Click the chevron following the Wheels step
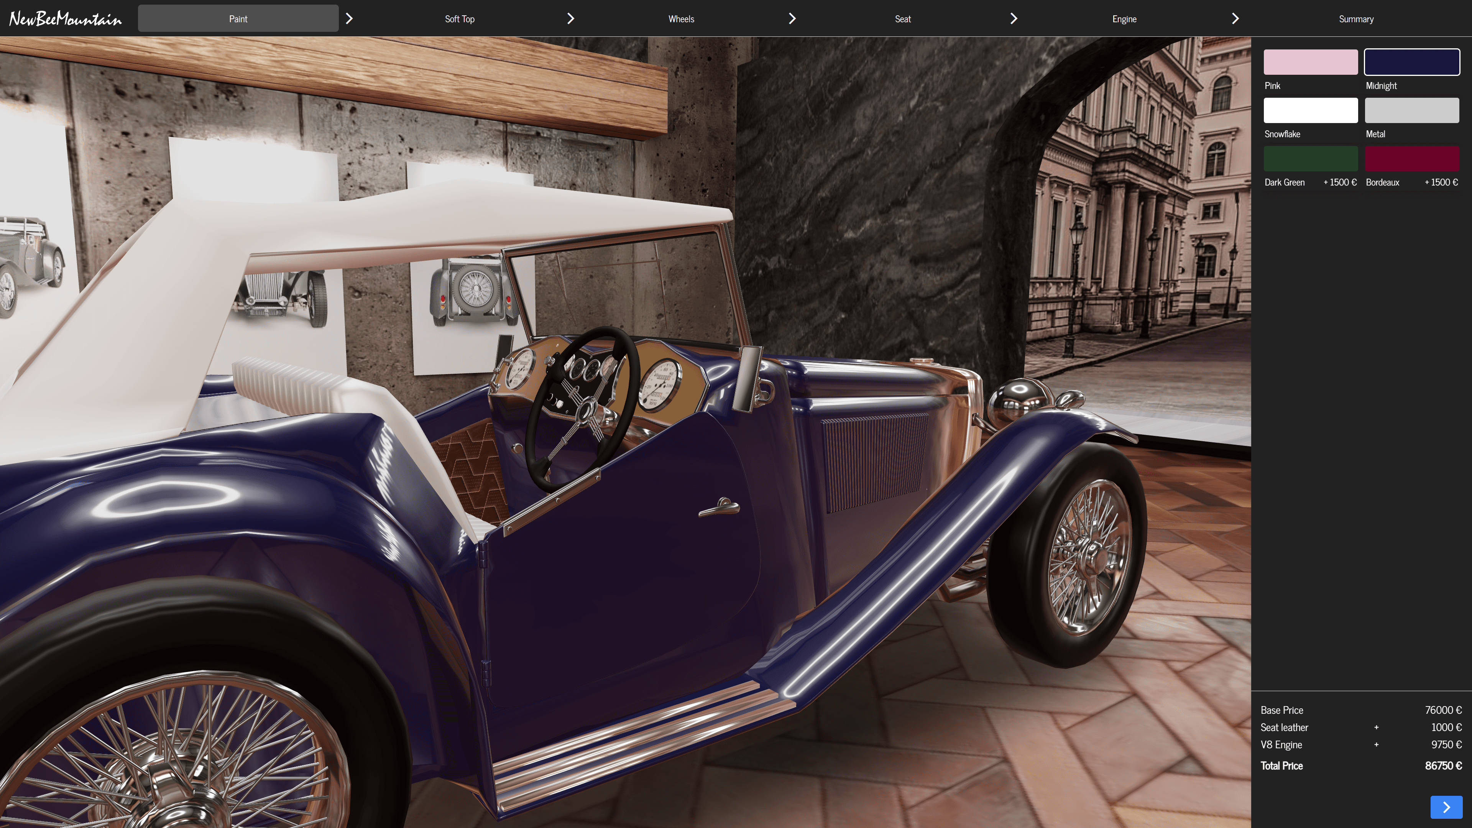The width and height of the screenshot is (1472, 828). pos(792,18)
